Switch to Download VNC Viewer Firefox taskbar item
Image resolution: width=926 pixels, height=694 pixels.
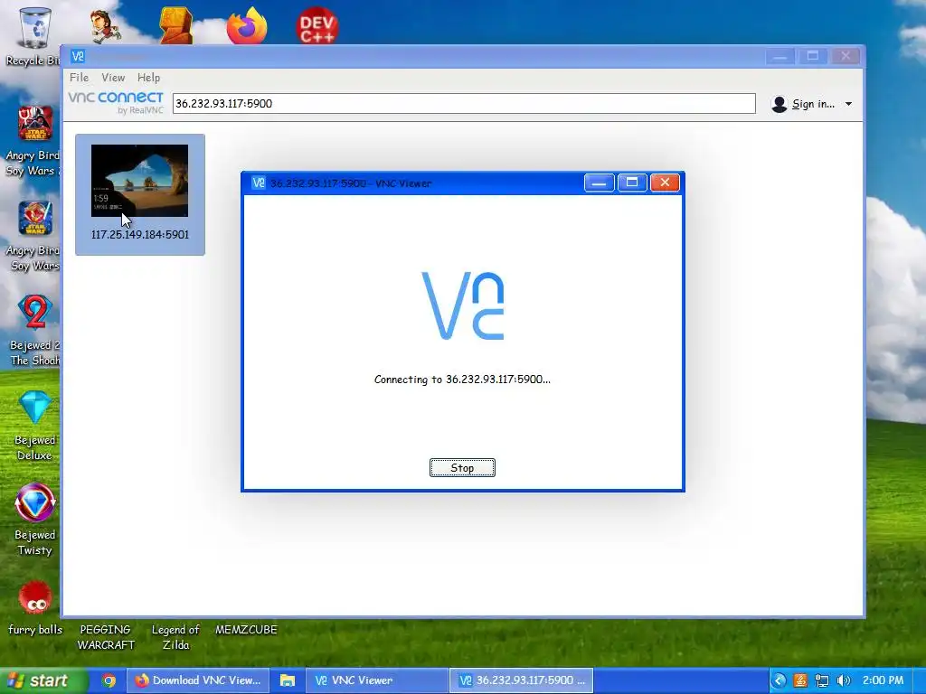click(198, 680)
